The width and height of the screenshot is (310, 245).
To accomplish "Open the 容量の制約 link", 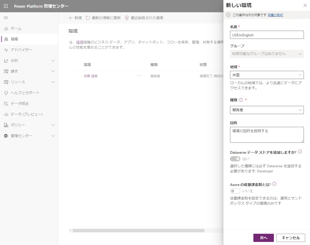I will point(275,15).
